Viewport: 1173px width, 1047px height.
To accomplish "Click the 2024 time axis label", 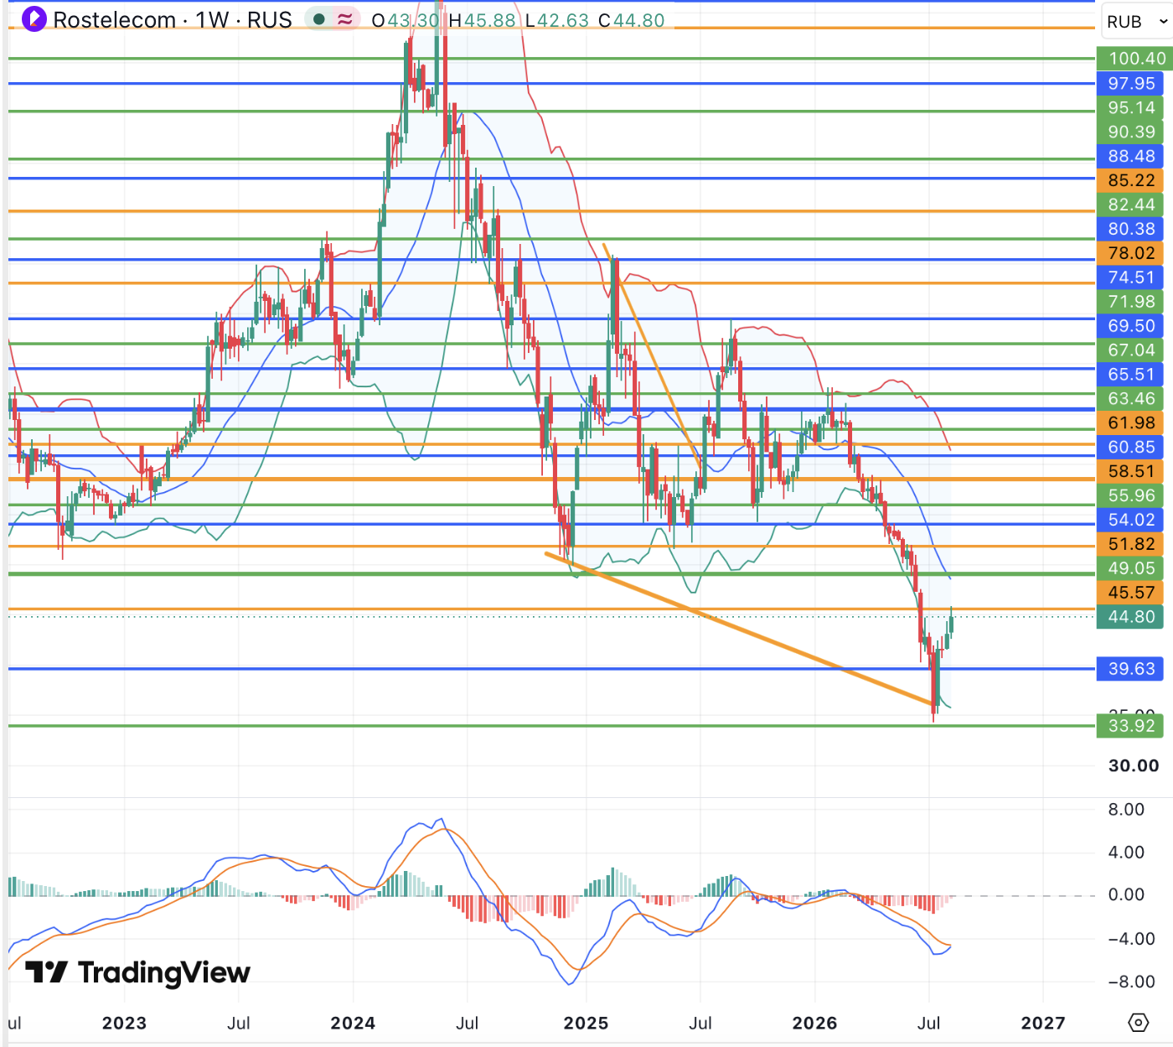I will click(353, 1024).
